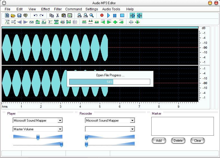Click the open folder toolbar icon
The image size is (220, 158).
coord(13,15)
